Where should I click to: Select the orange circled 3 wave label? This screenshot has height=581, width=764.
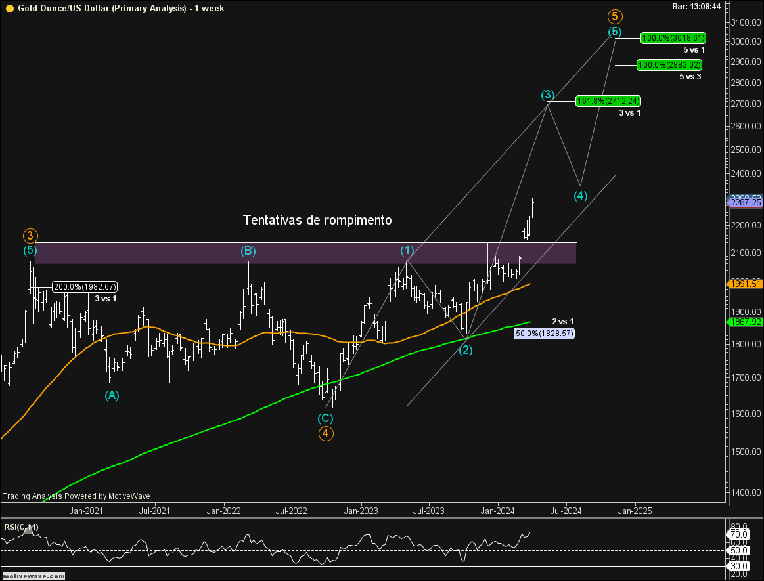pyautogui.click(x=30, y=236)
